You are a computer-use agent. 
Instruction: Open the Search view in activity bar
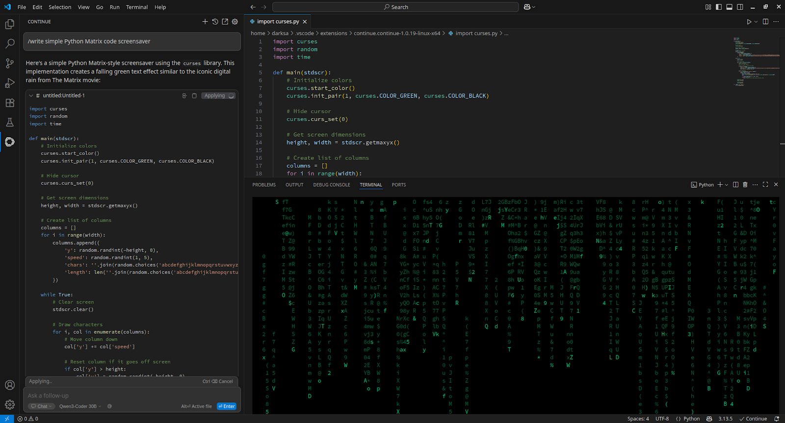[x=9, y=44]
